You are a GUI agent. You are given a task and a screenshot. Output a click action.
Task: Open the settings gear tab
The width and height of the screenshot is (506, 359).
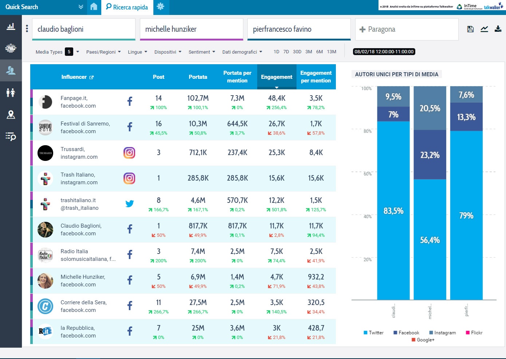tap(160, 7)
